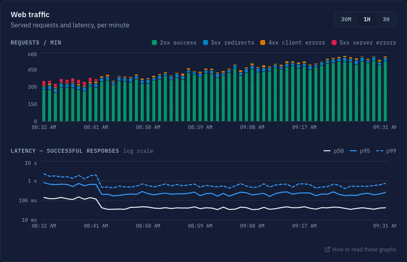Click 08:41 AM label under requests chart
This screenshot has height=262, width=407.
point(96,127)
